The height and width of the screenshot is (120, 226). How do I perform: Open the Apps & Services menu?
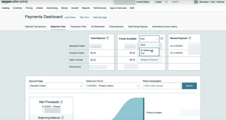tap(118, 8)
